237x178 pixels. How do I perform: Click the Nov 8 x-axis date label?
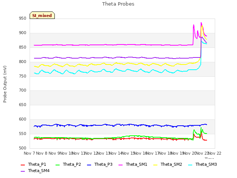42,153
